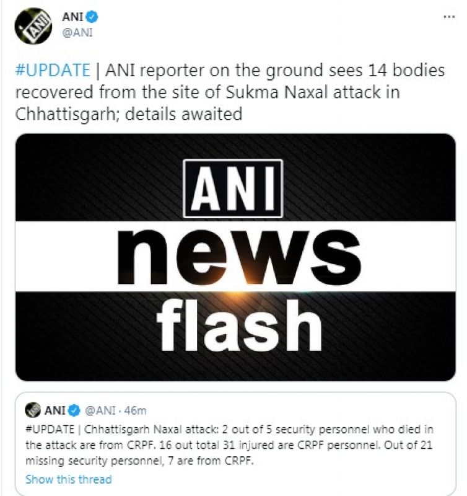
Task: Click the verified badge in the quoted tweet
Action: coord(74,410)
